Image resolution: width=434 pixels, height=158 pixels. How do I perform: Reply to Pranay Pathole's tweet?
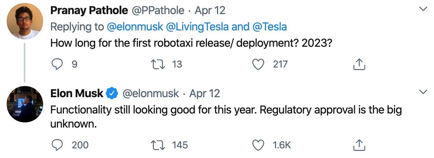(57, 65)
